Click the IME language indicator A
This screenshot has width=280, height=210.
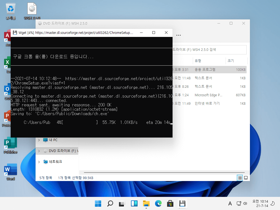[x=230, y=203]
